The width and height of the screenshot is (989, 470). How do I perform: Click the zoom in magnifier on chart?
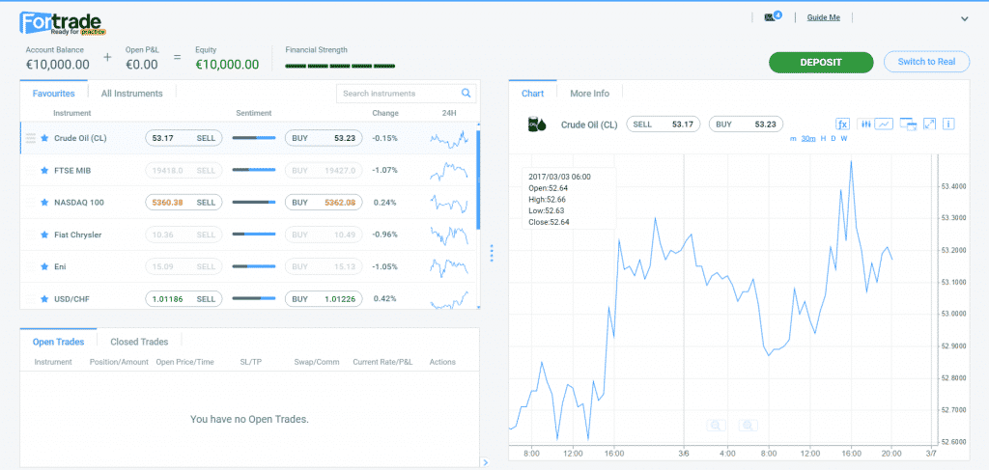point(749,426)
